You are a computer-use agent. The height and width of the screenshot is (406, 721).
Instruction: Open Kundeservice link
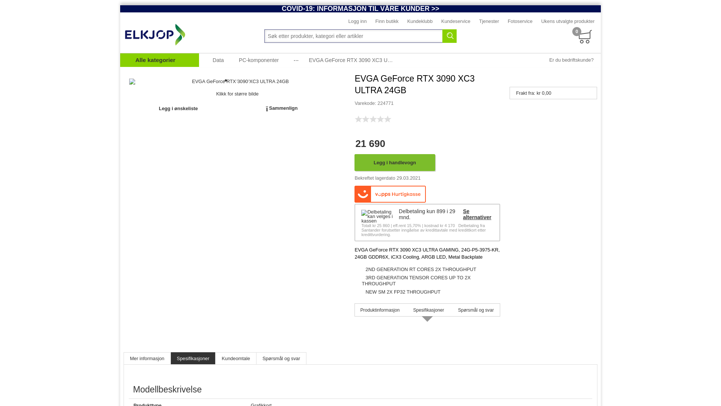[x=456, y=21]
